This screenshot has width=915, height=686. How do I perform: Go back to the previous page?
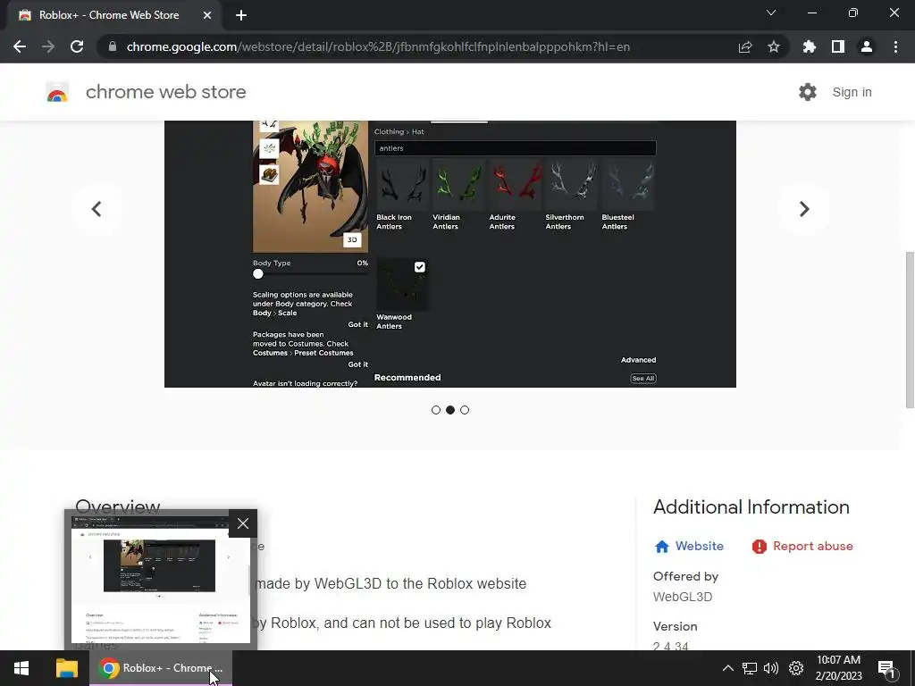[x=20, y=46]
